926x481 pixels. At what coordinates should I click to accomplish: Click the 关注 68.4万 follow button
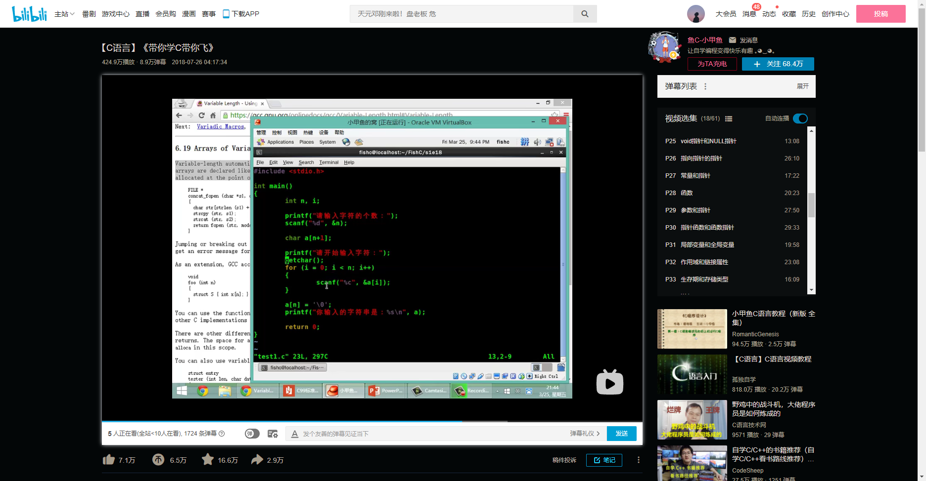(778, 64)
